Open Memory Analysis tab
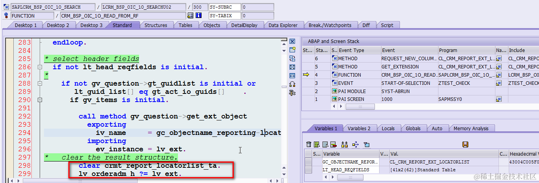539x183 pixels. pyautogui.click(x=471, y=128)
